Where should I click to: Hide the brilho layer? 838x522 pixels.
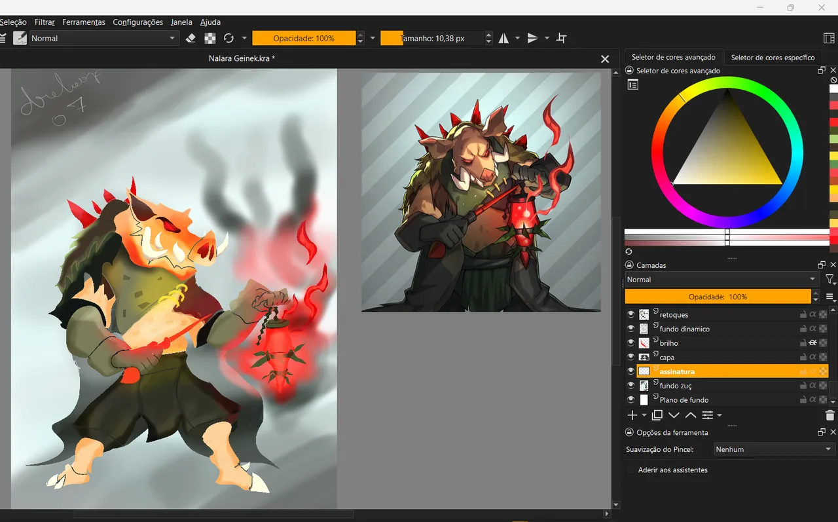(x=631, y=343)
